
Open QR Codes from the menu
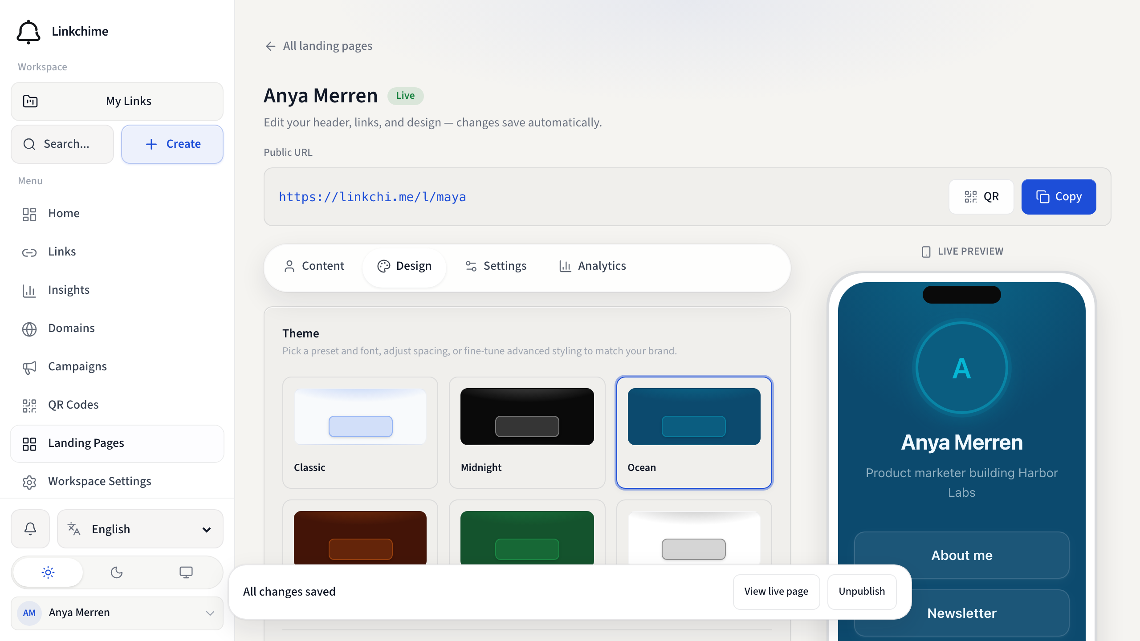(117, 405)
